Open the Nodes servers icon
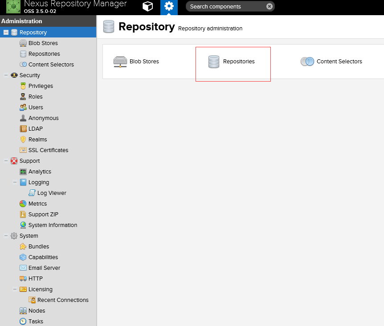The height and width of the screenshot is (326, 384). point(23,310)
